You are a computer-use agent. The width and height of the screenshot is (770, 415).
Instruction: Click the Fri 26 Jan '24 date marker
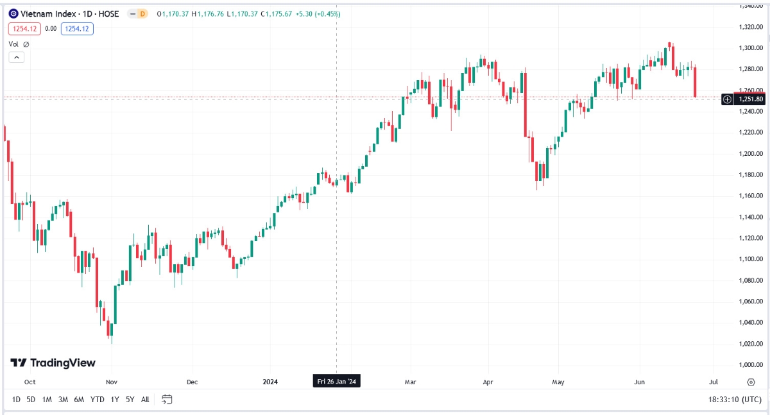(336, 382)
